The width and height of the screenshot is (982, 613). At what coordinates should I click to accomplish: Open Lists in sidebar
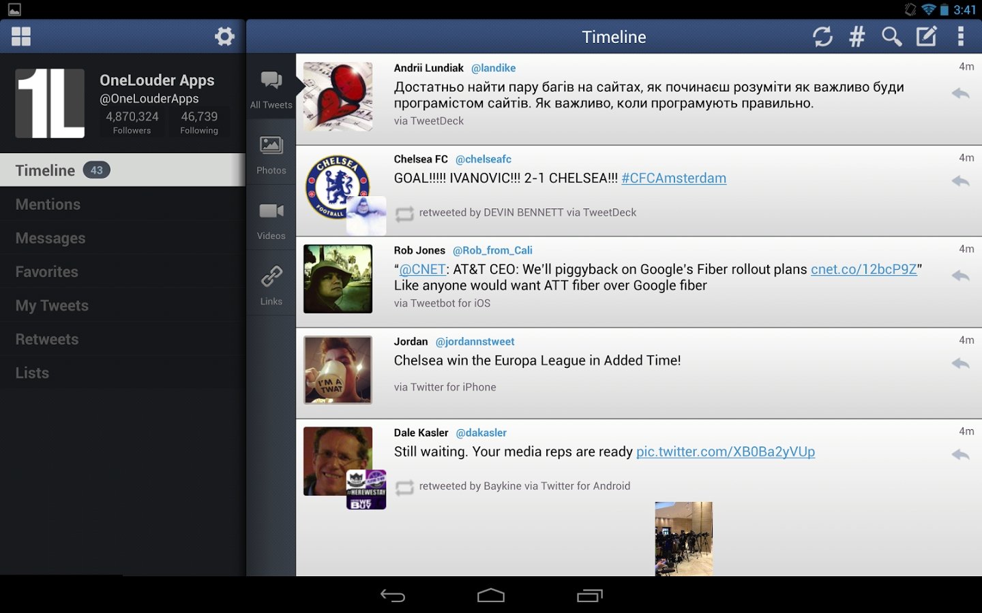point(123,373)
